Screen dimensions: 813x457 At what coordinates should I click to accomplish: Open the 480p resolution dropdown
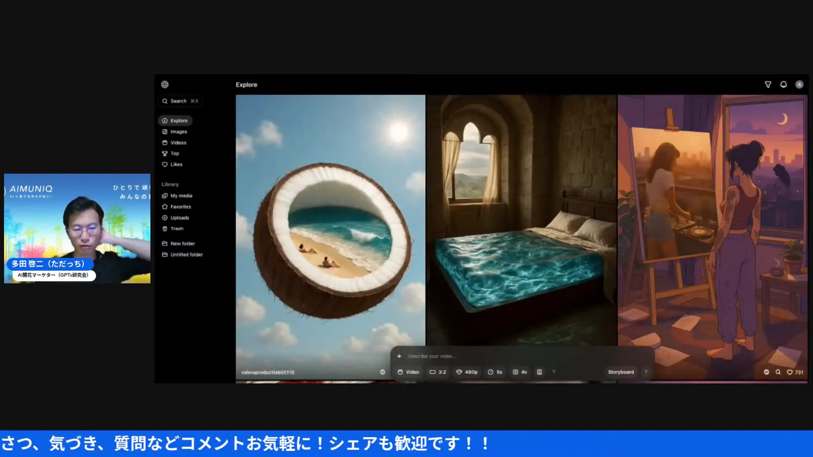click(467, 372)
